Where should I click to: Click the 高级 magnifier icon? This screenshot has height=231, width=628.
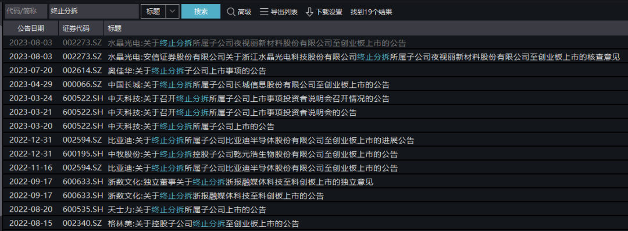[x=231, y=12]
